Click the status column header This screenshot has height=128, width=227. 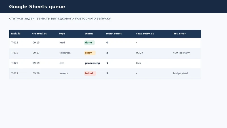click(89, 34)
